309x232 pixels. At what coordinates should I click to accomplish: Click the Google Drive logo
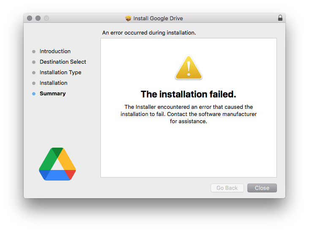click(57, 164)
